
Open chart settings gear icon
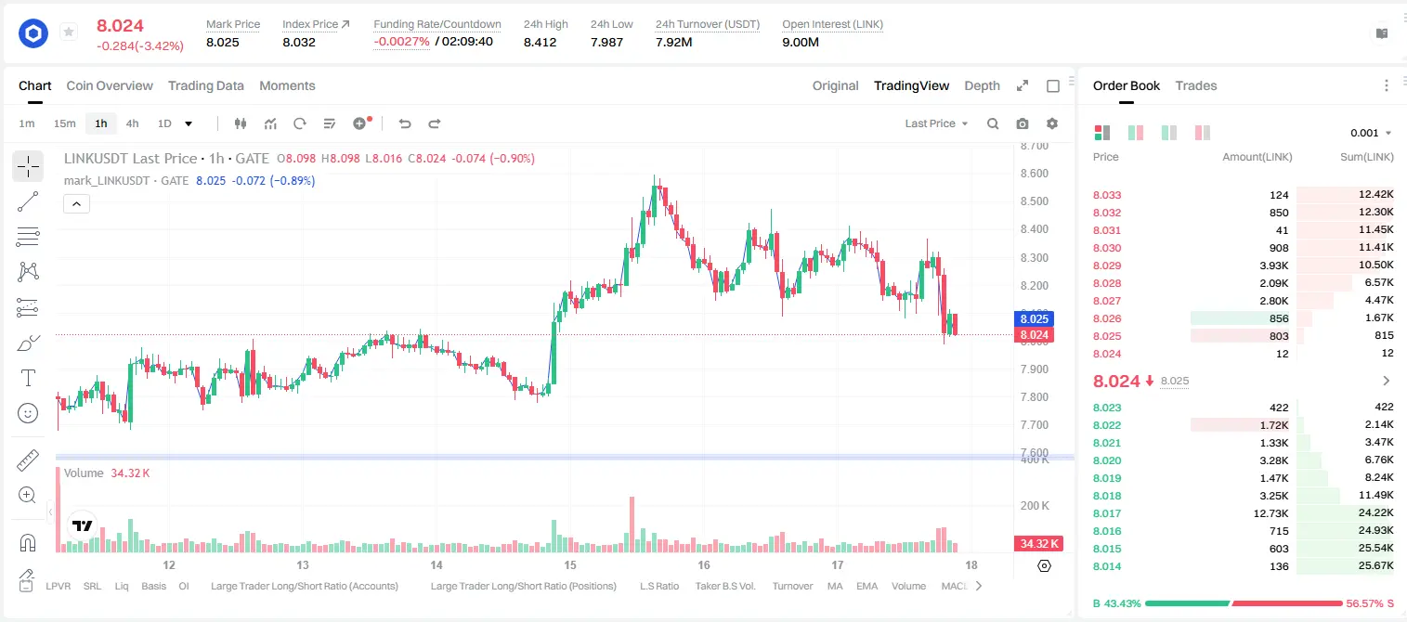coord(1052,123)
